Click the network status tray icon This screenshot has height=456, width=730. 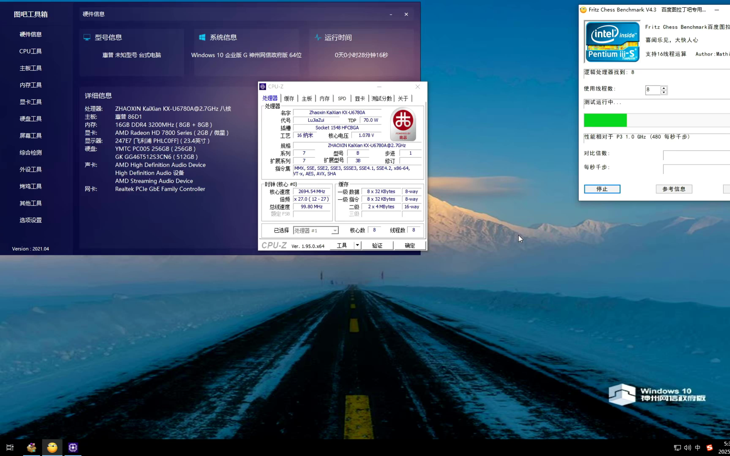click(x=677, y=447)
